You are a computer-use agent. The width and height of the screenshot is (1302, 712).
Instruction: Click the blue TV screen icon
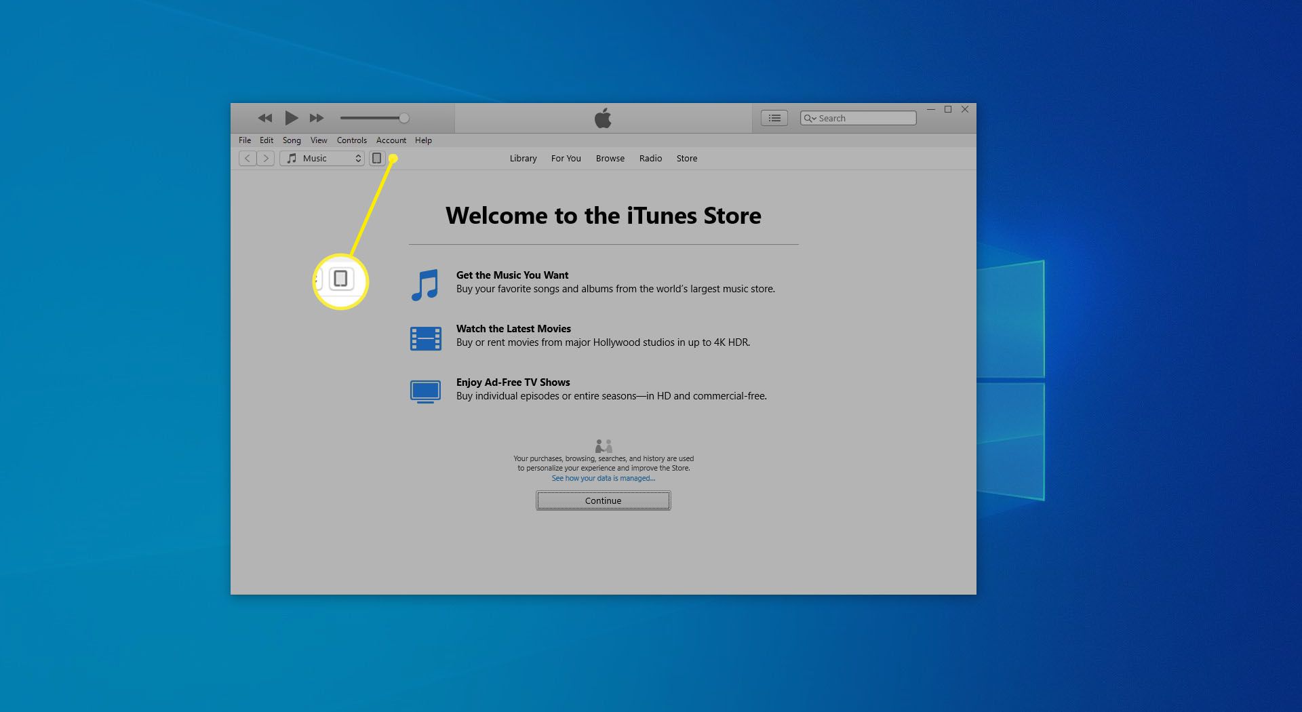425,392
